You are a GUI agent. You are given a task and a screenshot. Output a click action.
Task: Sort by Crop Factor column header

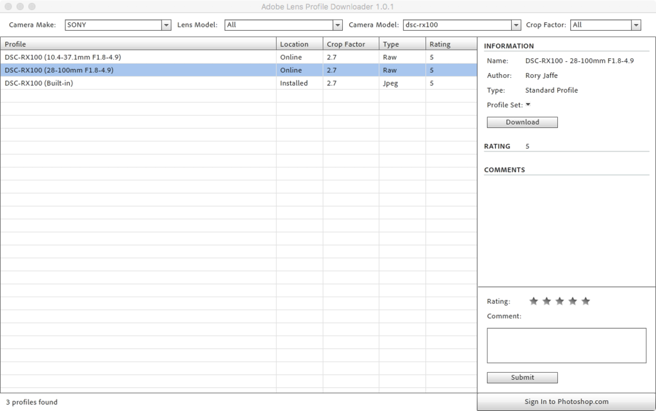point(350,44)
